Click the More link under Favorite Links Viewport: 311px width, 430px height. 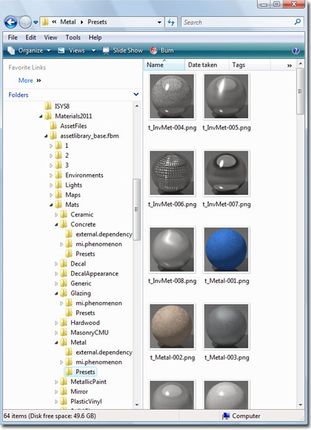coord(26,80)
